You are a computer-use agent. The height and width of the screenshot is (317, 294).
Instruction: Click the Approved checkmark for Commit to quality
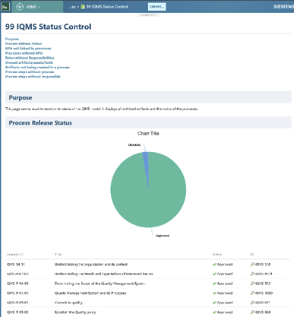coord(214,303)
